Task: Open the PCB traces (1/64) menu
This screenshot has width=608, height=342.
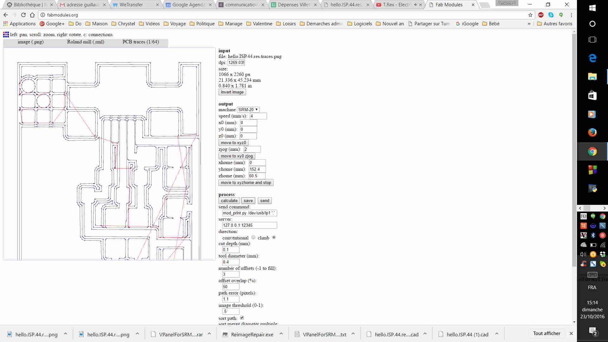Action: 141,42
